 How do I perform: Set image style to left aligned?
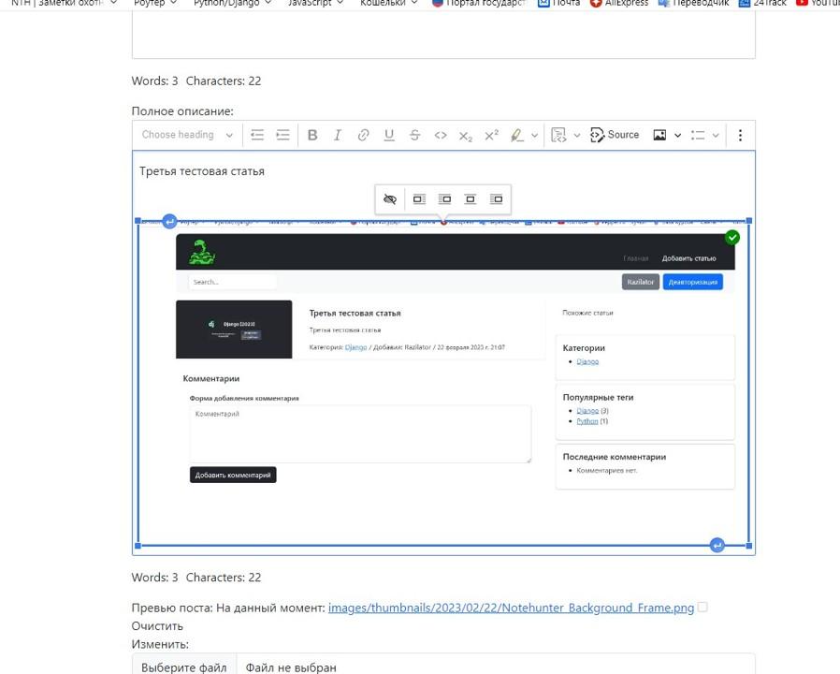click(419, 199)
